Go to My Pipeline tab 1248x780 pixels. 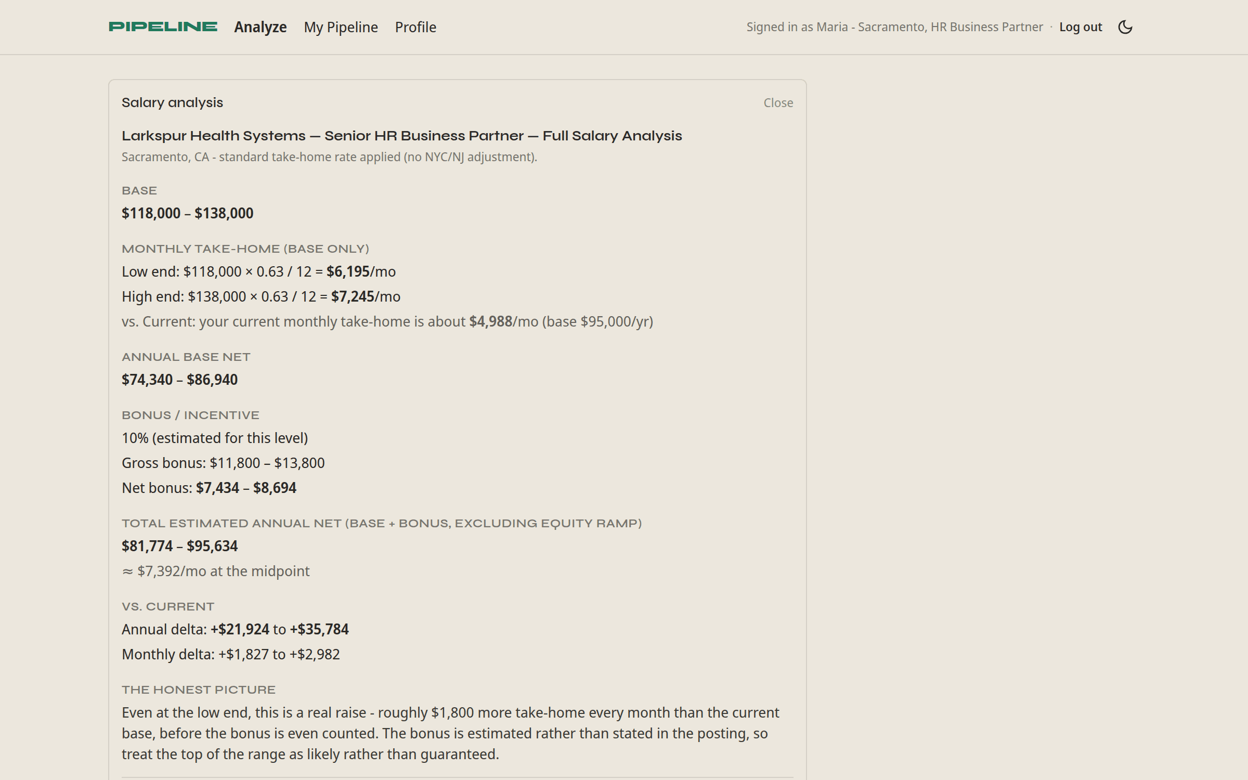tap(341, 27)
